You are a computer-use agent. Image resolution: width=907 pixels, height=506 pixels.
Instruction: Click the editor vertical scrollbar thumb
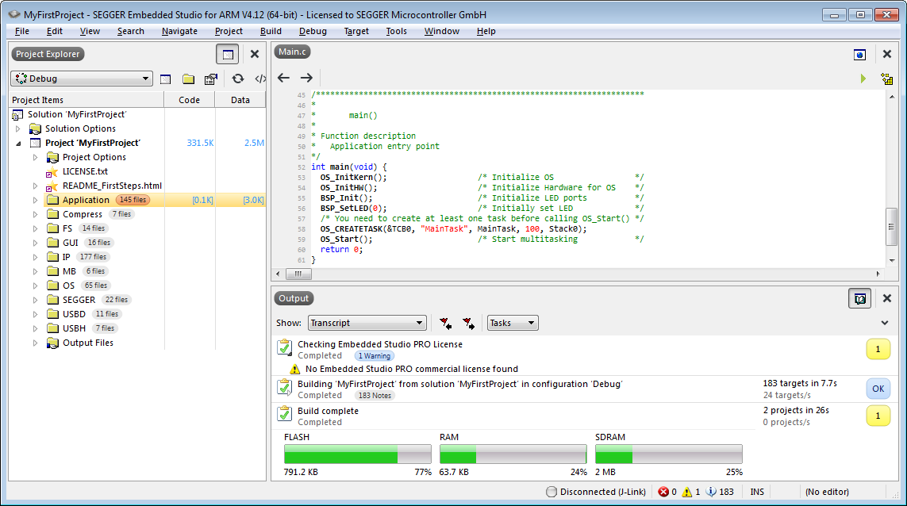click(x=891, y=228)
